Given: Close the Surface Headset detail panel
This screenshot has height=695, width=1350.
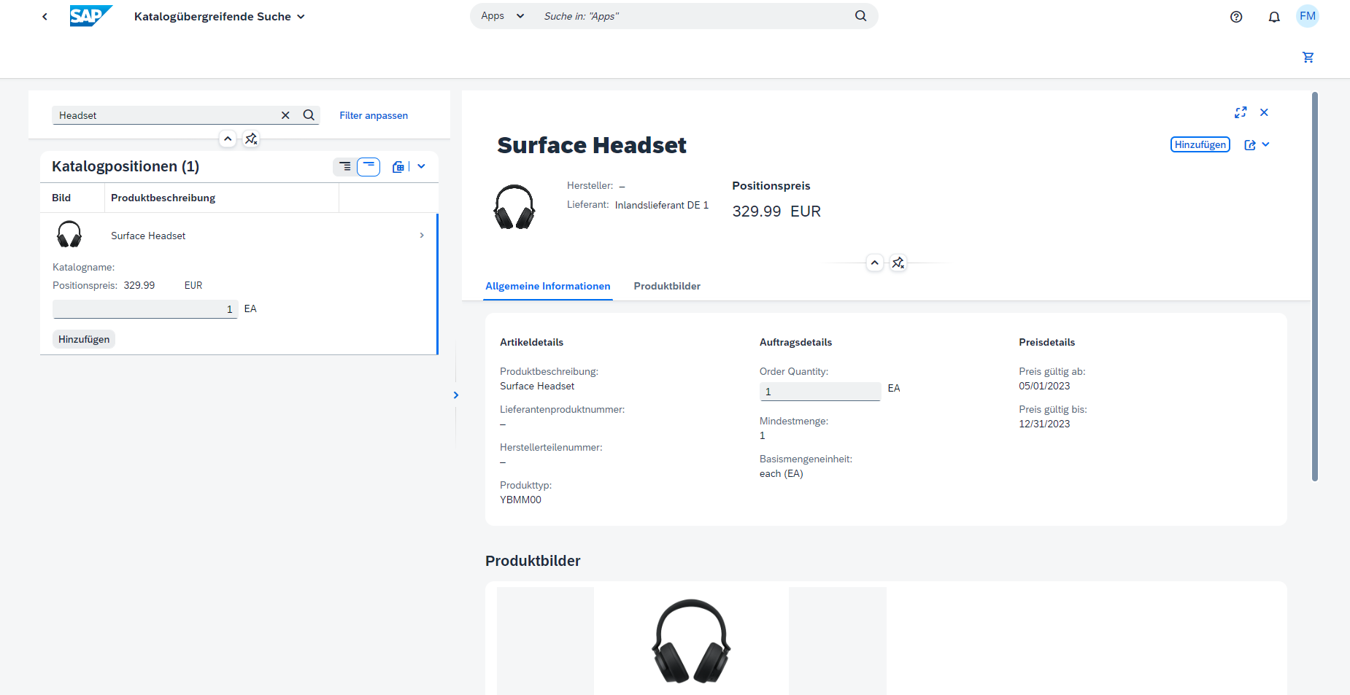Looking at the screenshot, I should pyautogui.click(x=1264, y=112).
